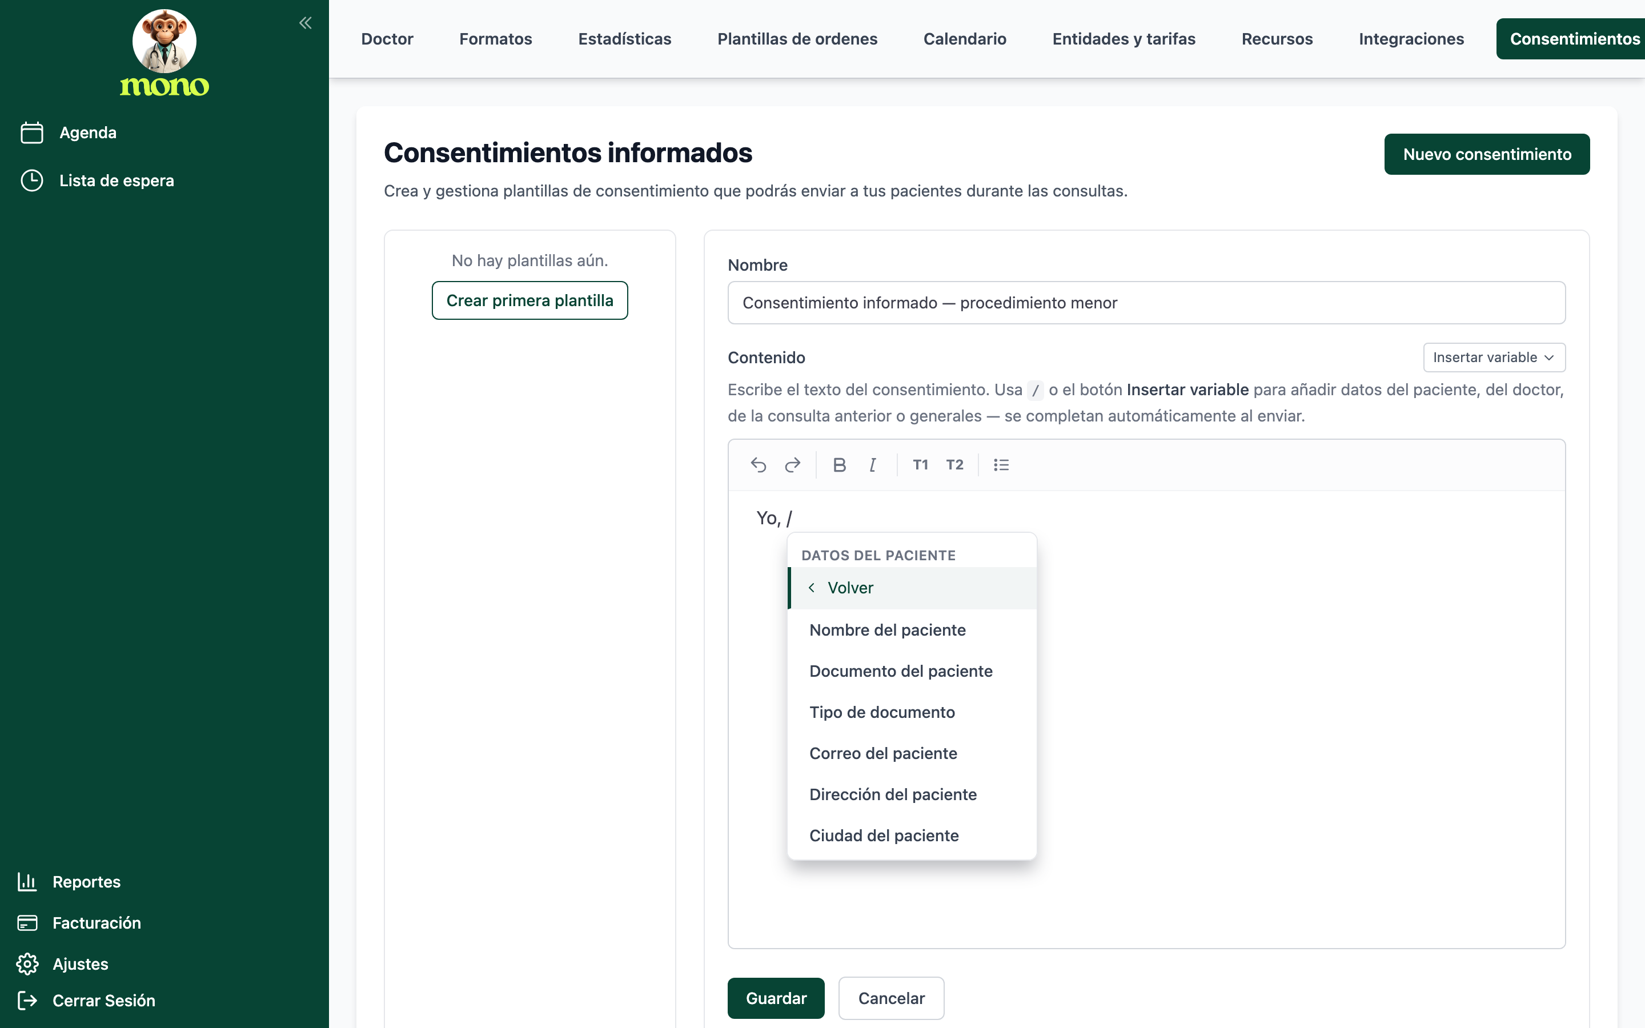Focus the Nombre input field
Viewport: 1645px width, 1028px height.
tap(1146, 303)
